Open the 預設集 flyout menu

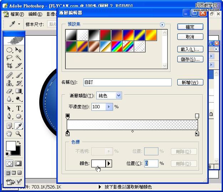click(162, 25)
